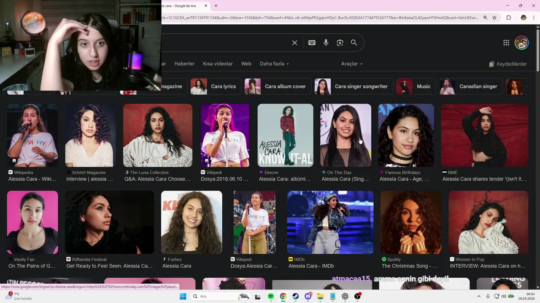Select the 'Canadian singer' filter chip

coord(470,86)
